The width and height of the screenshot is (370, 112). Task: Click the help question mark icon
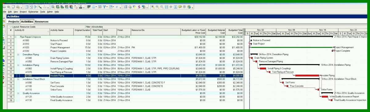click(x=189, y=6)
